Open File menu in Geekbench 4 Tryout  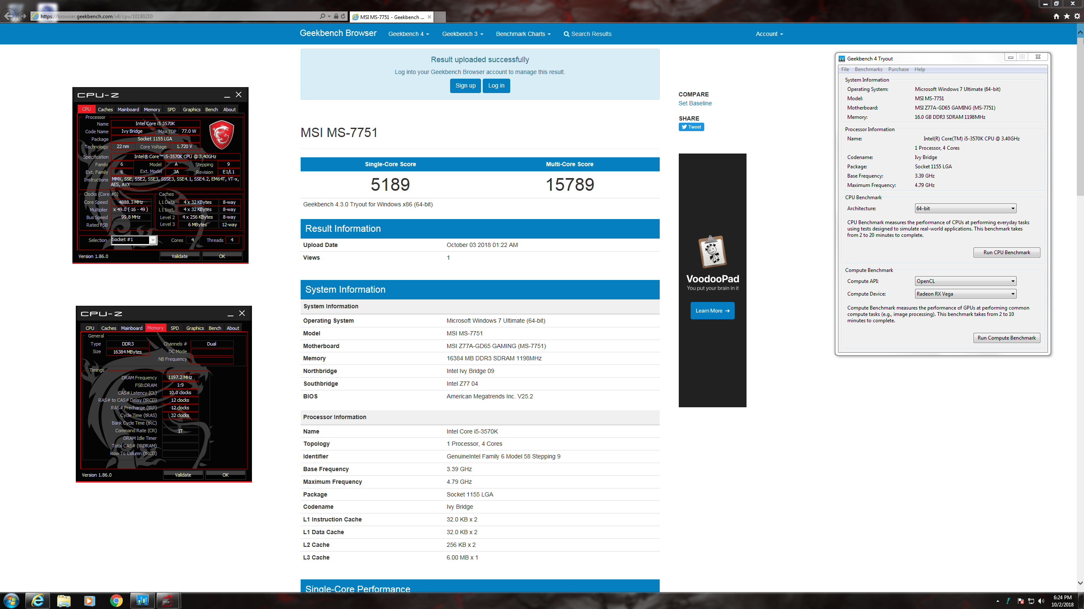point(845,69)
